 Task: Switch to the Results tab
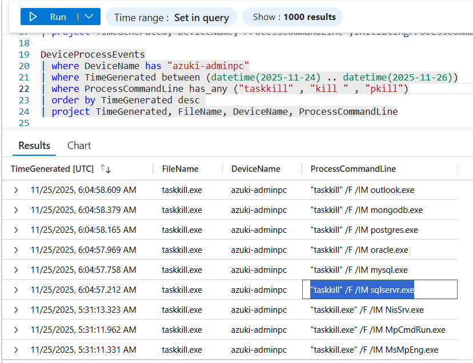[x=34, y=146]
